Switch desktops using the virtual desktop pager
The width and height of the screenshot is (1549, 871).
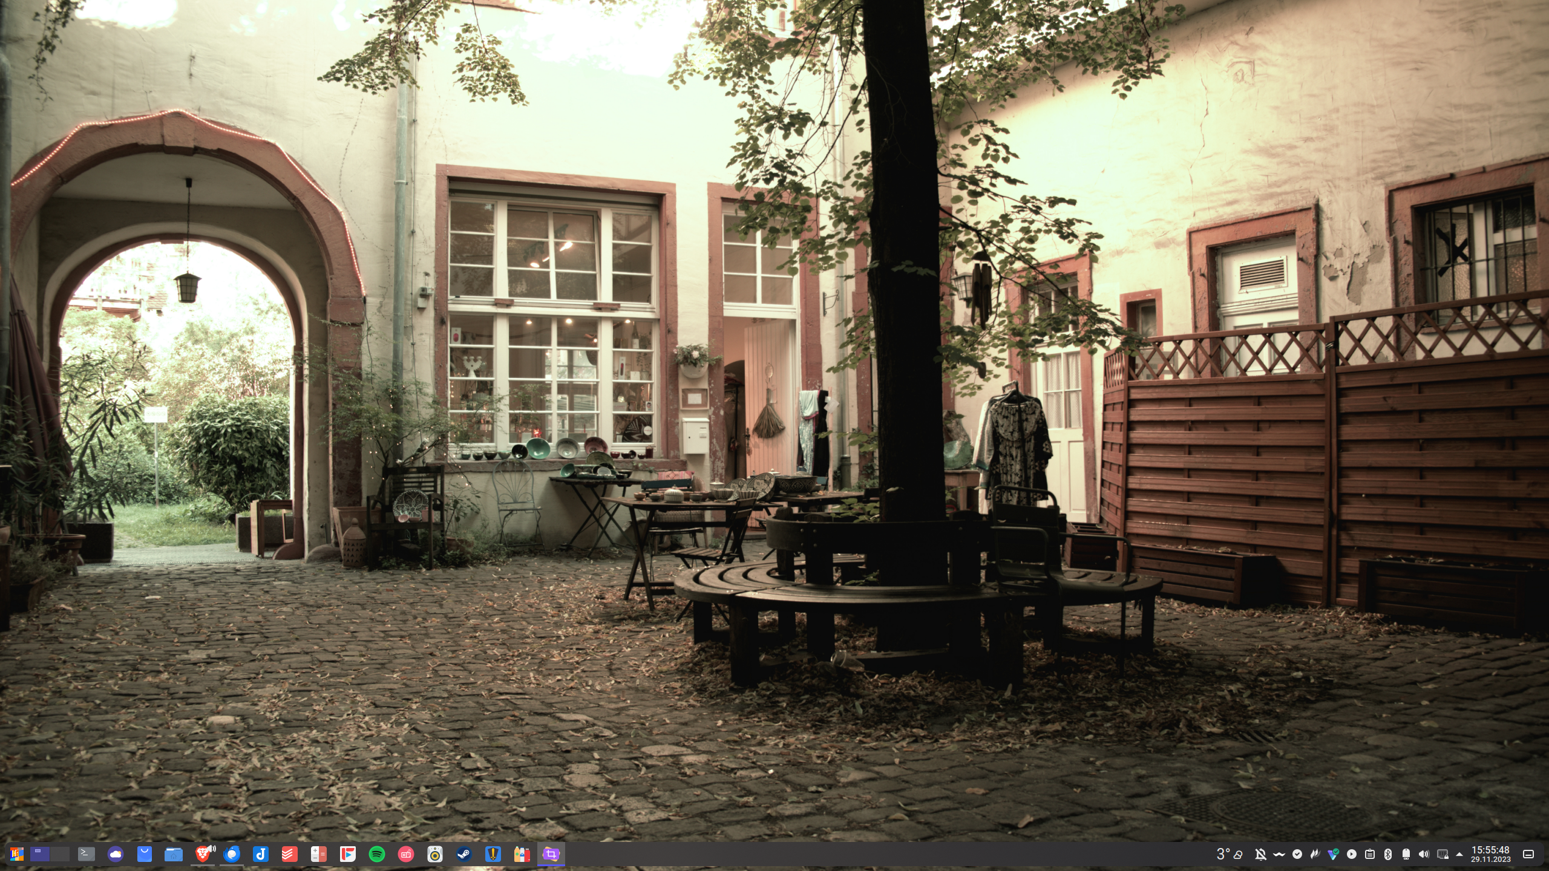(39, 855)
